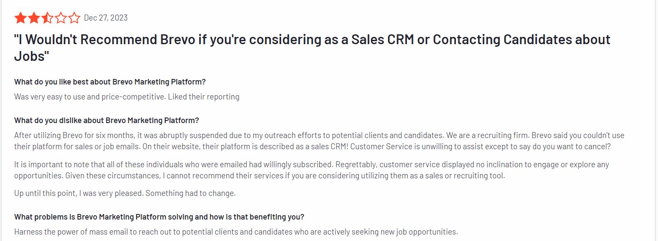Select the "What do you dislike" heading
The height and width of the screenshot is (241, 658).
pos(106,120)
